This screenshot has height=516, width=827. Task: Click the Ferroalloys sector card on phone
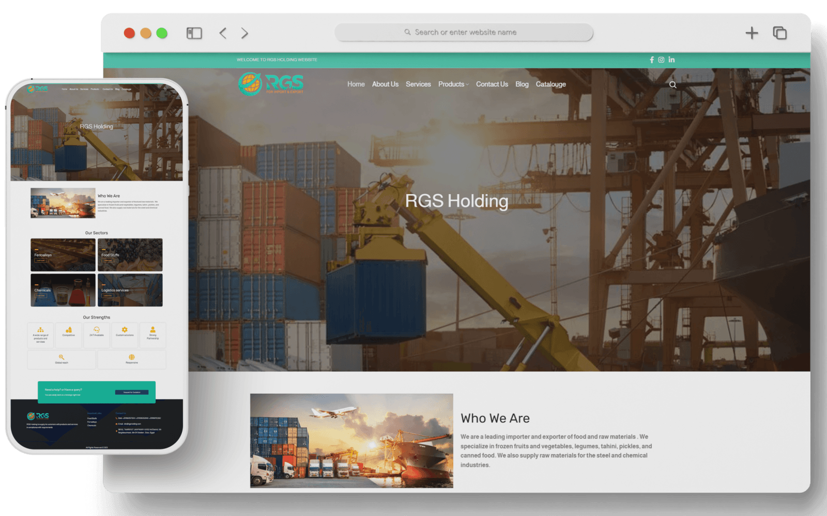(x=63, y=255)
